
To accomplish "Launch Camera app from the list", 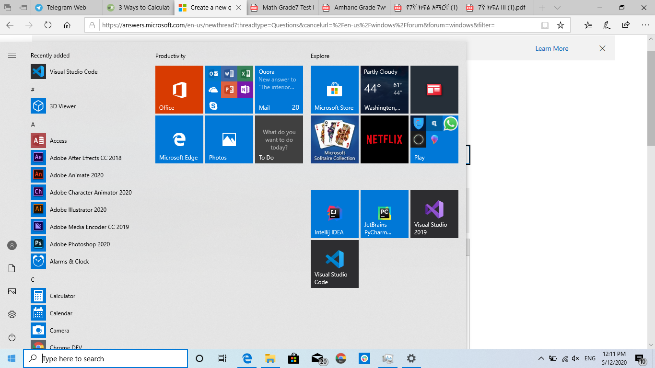I will pos(86,331).
